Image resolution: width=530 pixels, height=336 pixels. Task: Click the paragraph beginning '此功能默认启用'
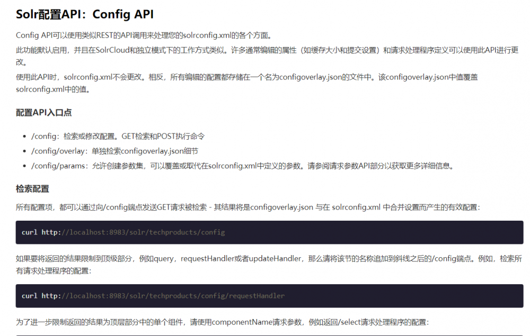pos(267,56)
